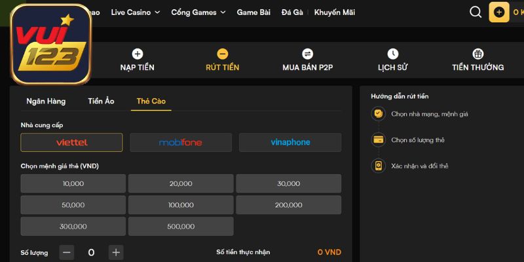Open Khuyến Mãi promotions page

coord(334,12)
